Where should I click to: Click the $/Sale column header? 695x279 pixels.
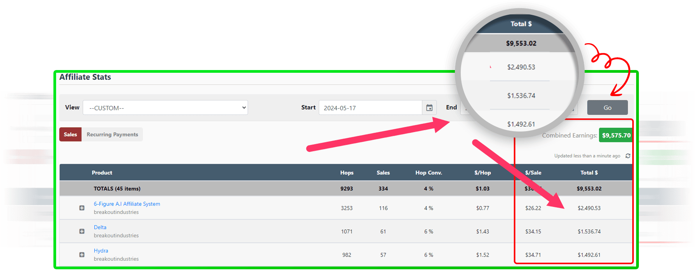pyautogui.click(x=533, y=173)
